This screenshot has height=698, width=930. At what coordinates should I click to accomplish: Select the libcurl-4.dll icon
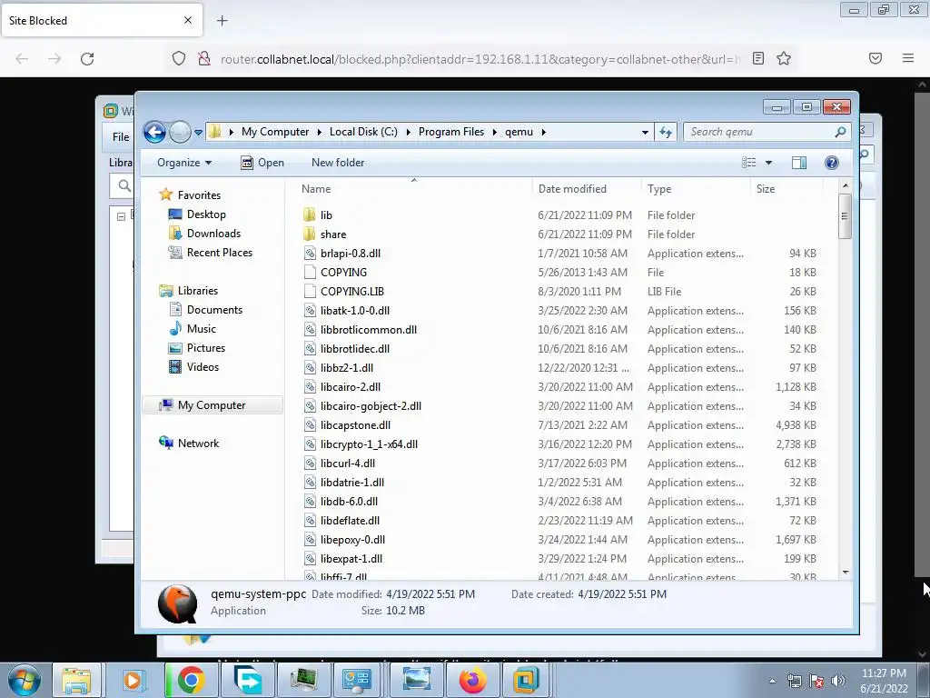coord(310,463)
